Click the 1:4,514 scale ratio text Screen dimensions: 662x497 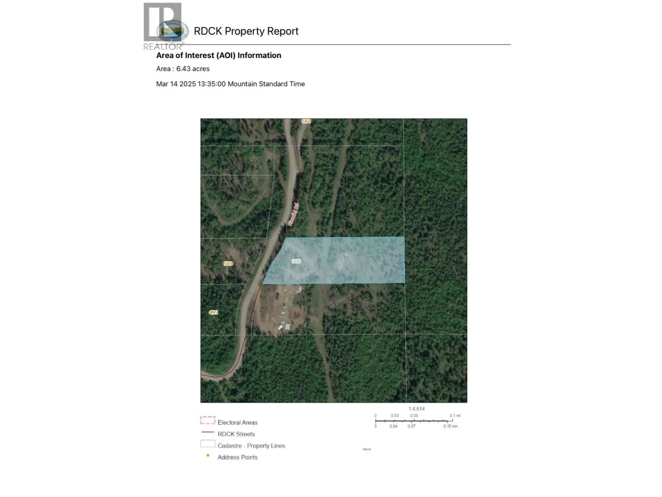417,408
